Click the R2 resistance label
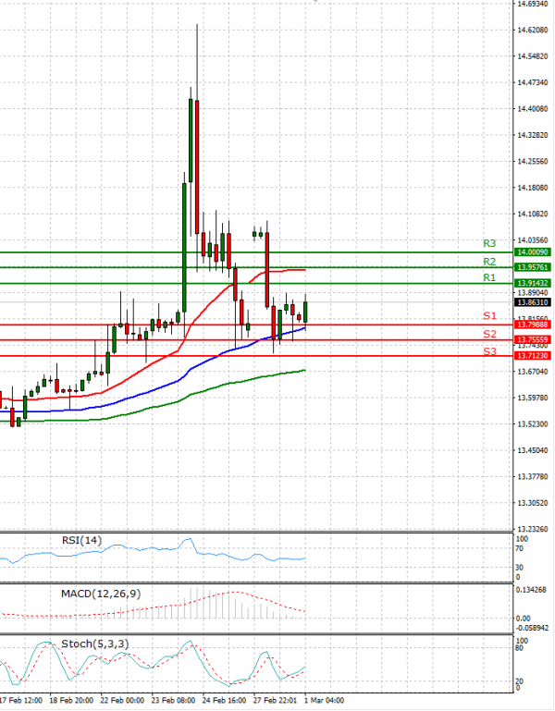 pos(489,262)
